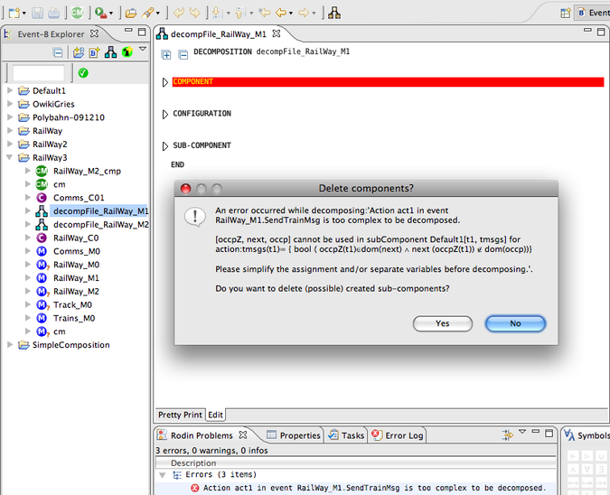Click the green circular icon in Explorer toolbar
This screenshot has width=610, height=495.
click(x=127, y=51)
